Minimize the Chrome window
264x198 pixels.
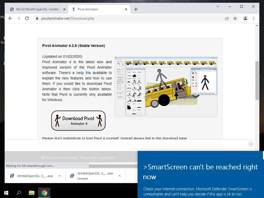[x=229, y=6]
